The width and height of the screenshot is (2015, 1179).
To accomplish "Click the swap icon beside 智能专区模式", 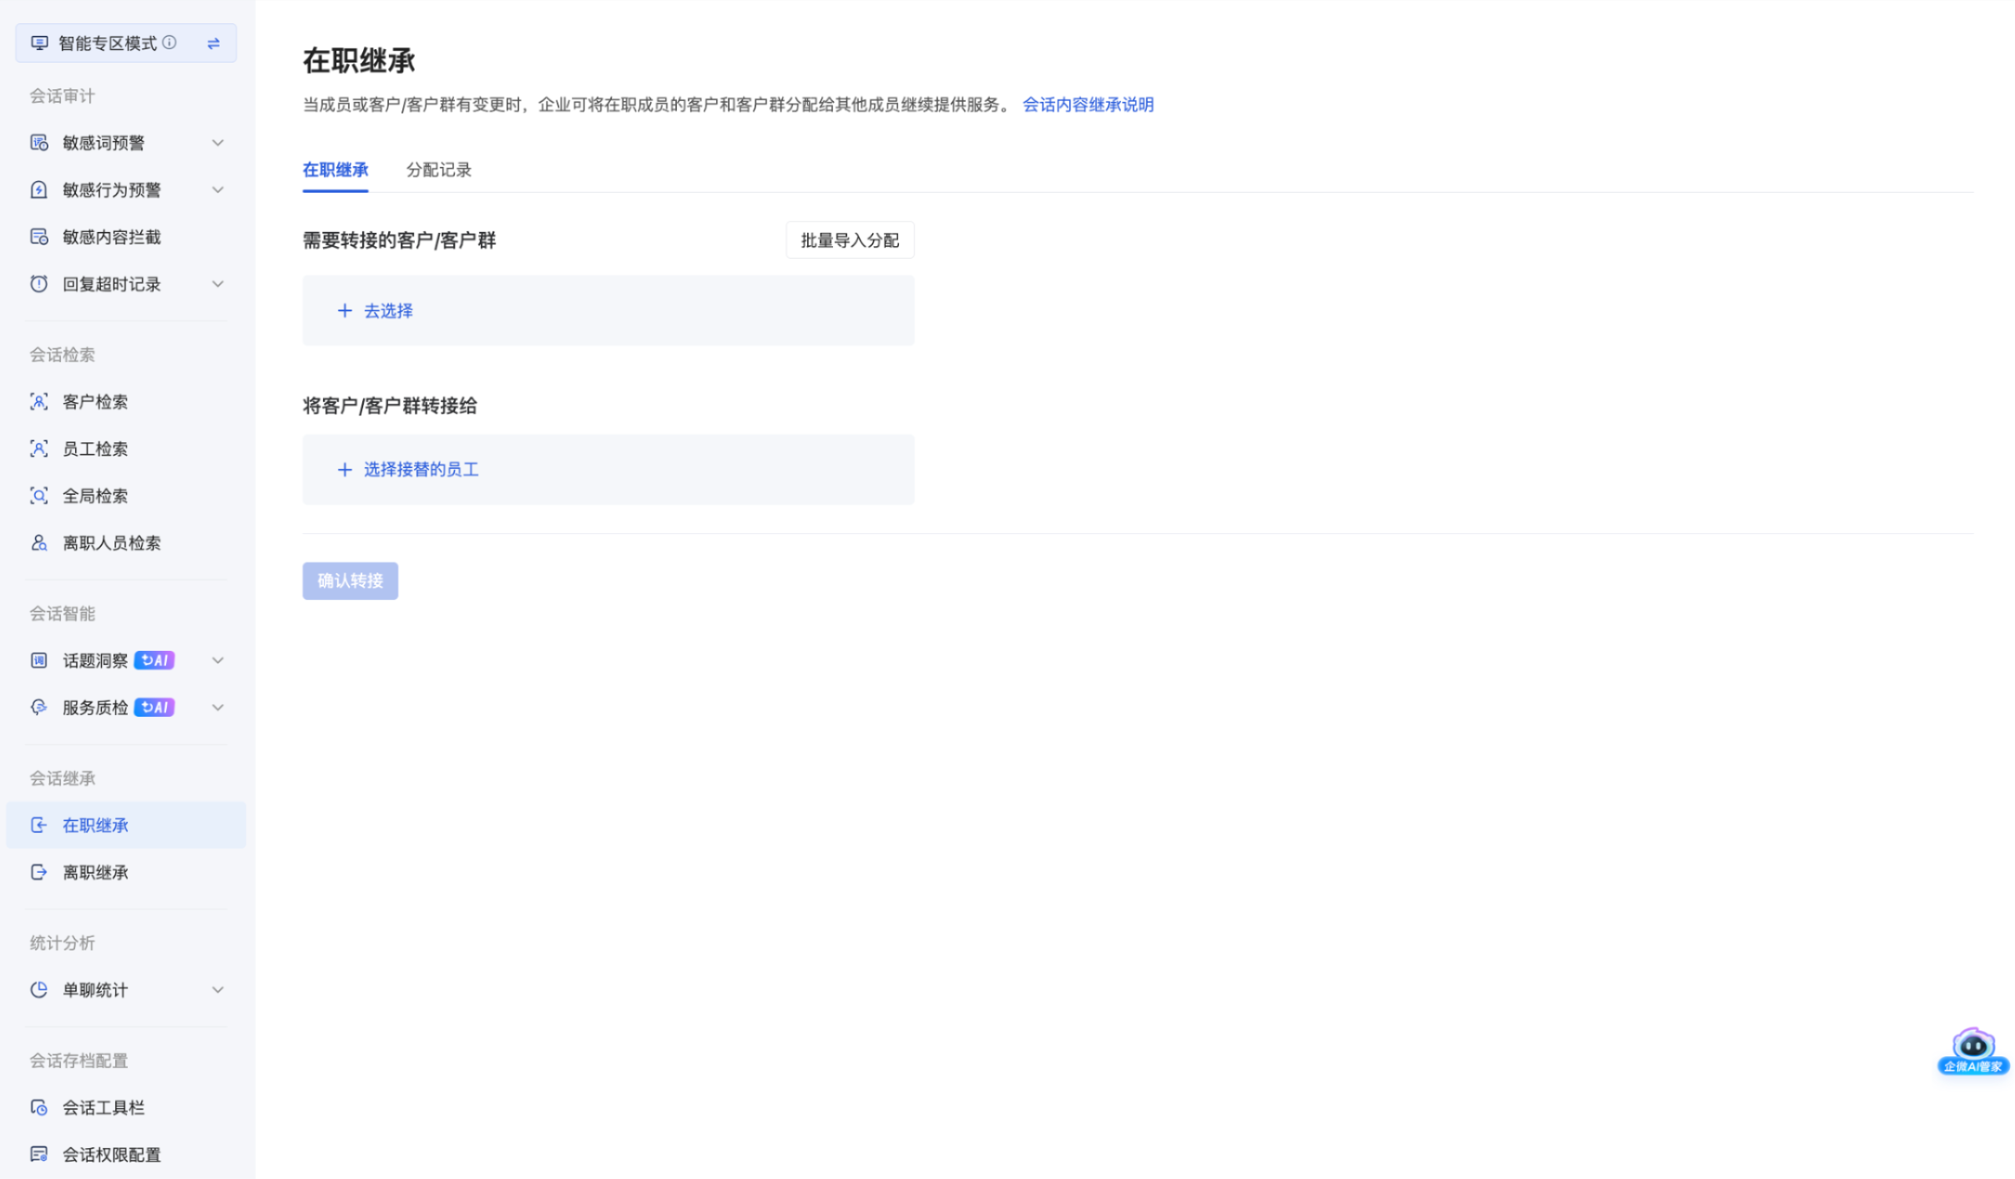I will pos(214,43).
